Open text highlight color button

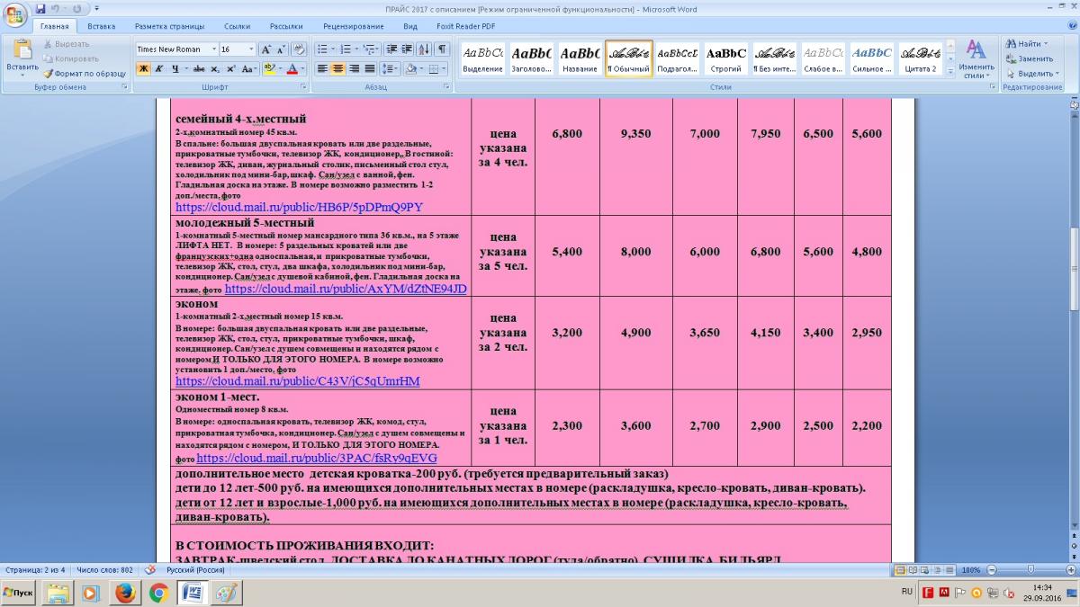click(269, 68)
